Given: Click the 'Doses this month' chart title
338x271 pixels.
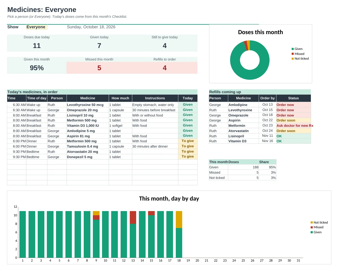Looking at the screenshot, I should point(260,32).
